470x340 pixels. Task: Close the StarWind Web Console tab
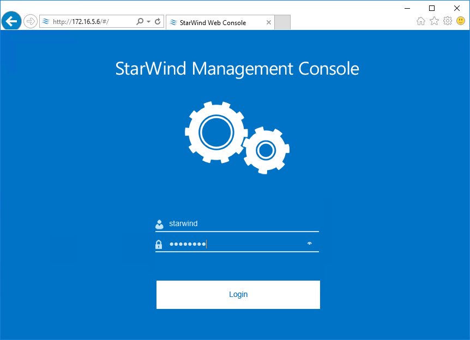268,22
